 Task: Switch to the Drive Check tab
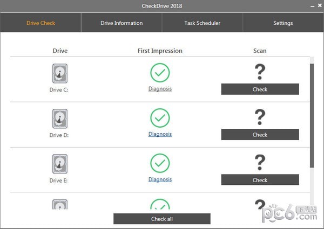click(41, 23)
